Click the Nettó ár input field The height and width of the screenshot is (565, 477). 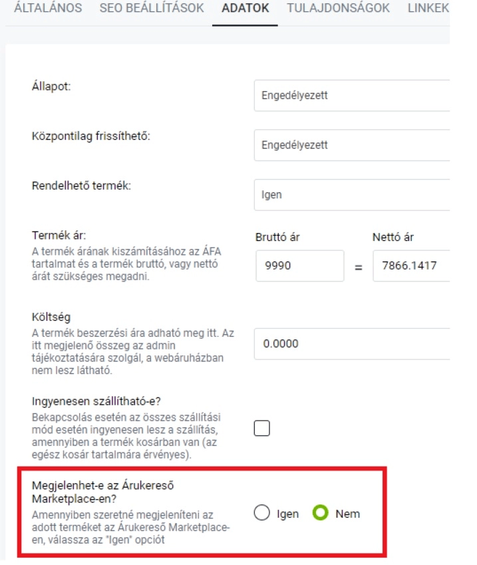(411, 266)
